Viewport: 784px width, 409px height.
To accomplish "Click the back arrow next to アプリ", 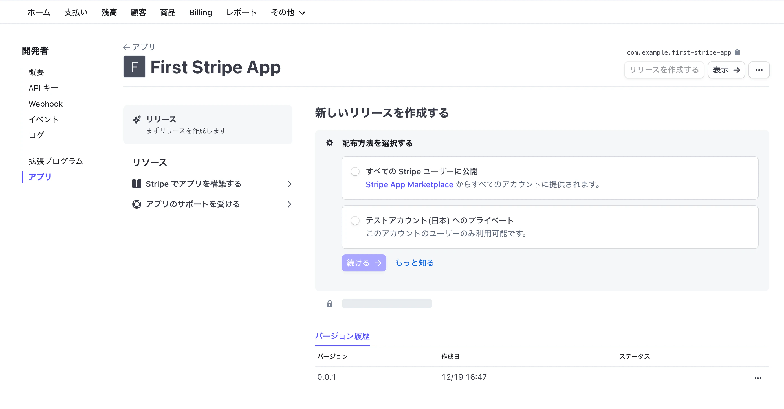I will [126, 47].
